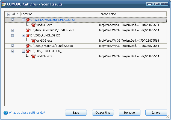Click threat name in D:\I386\SYSTEM32\rundll32.exe row

point(129,46)
